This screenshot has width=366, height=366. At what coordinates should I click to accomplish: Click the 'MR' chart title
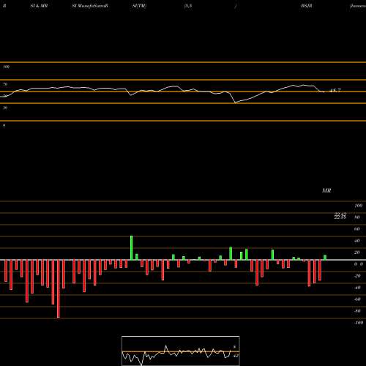(326, 190)
